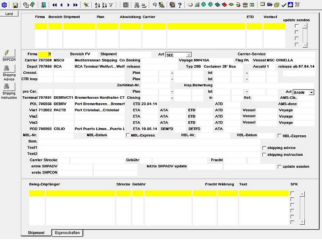Image resolution: width=322 pixels, height=240 pixels.
Task: Open help with question mark icon
Action: click(x=180, y=5)
